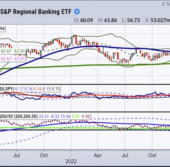Click the green 5.51 value in lower legend
The image size is (170, 167).
tap(75, 116)
